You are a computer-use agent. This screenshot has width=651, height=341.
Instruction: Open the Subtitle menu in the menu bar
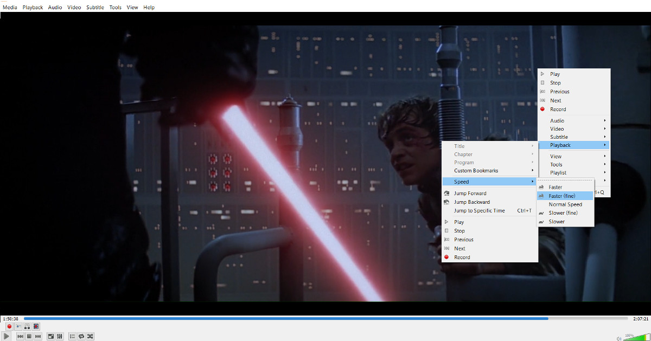(x=95, y=8)
